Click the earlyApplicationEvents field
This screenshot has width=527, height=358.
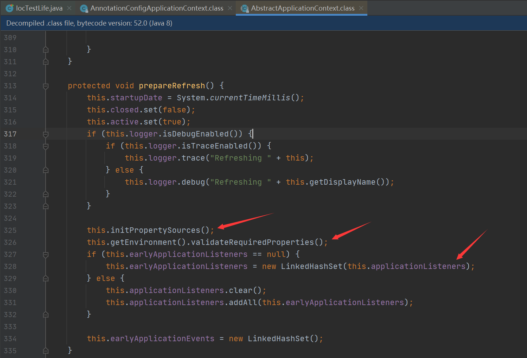tap(163, 339)
